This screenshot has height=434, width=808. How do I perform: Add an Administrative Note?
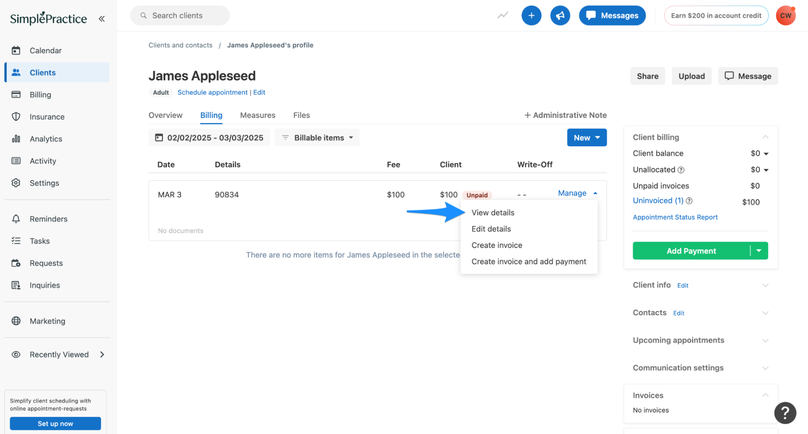(565, 115)
